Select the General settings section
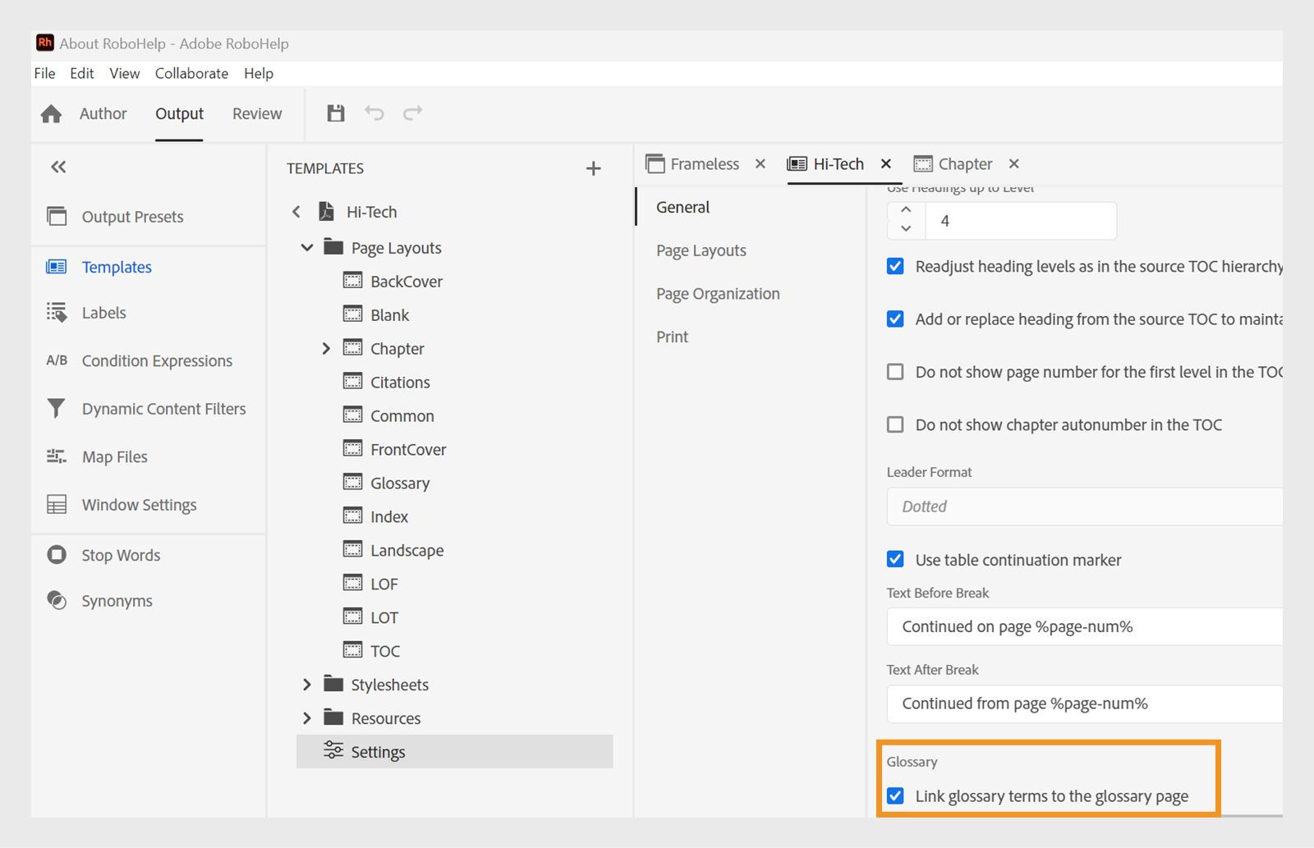 pos(682,207)
